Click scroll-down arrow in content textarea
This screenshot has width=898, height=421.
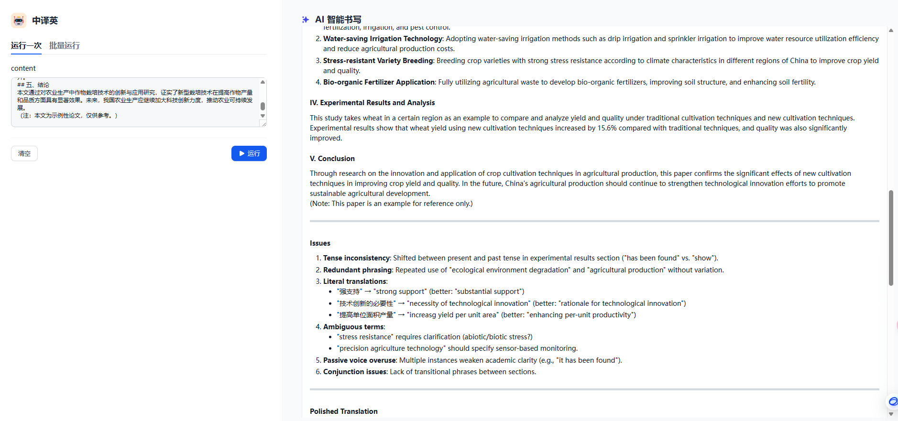(263, 116)
